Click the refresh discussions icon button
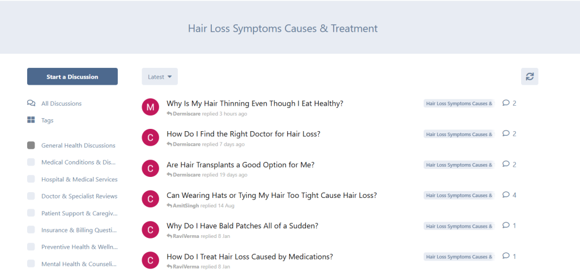This screenshot has height=273, width=580. [530, 76]
